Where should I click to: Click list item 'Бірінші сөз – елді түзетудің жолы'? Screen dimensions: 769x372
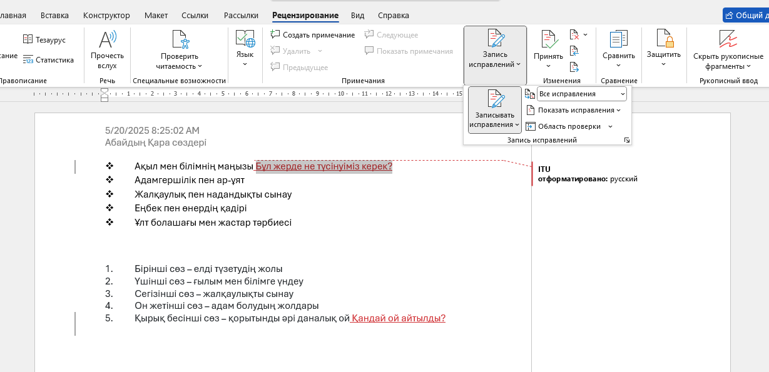pyautogui.click(x=208, y=269)
